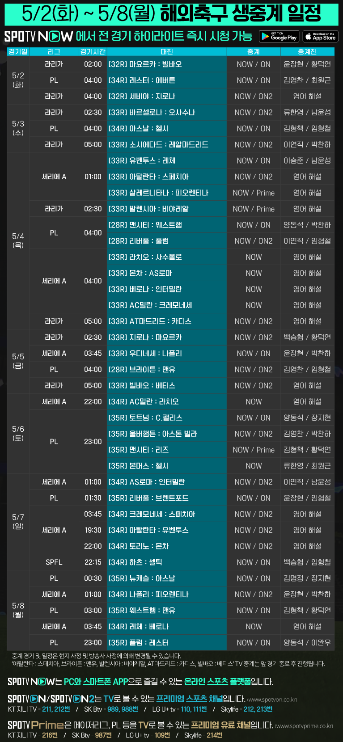This screenshot has height=742, width=343.
Task: Select the 5/6 (토) date cell
Action: [x=18, y=433]
